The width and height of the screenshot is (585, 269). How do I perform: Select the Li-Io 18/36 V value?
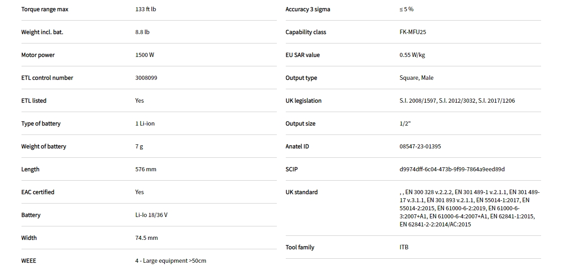point(151,215)
